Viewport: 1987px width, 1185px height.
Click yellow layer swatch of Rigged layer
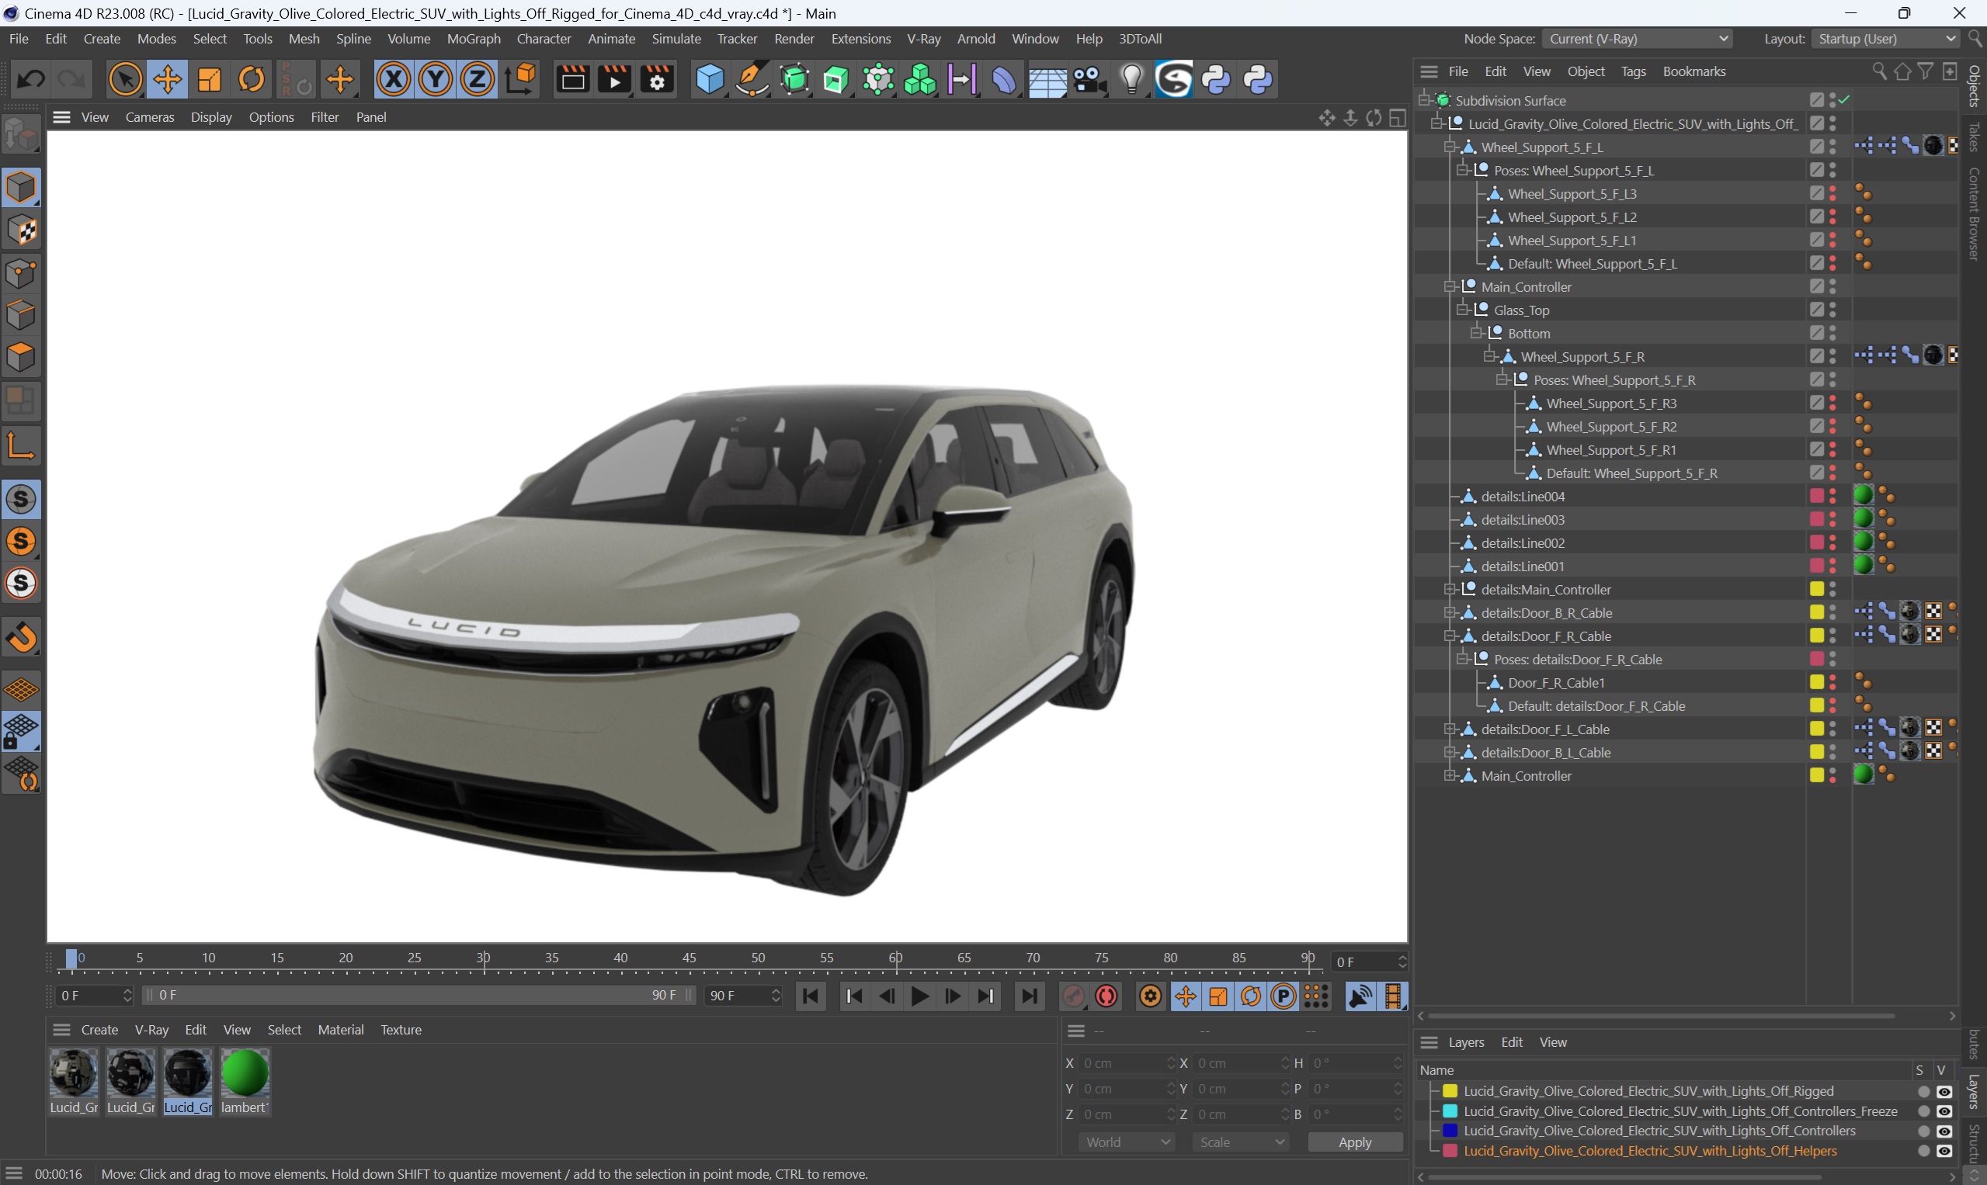[x=1450, y=1092]
